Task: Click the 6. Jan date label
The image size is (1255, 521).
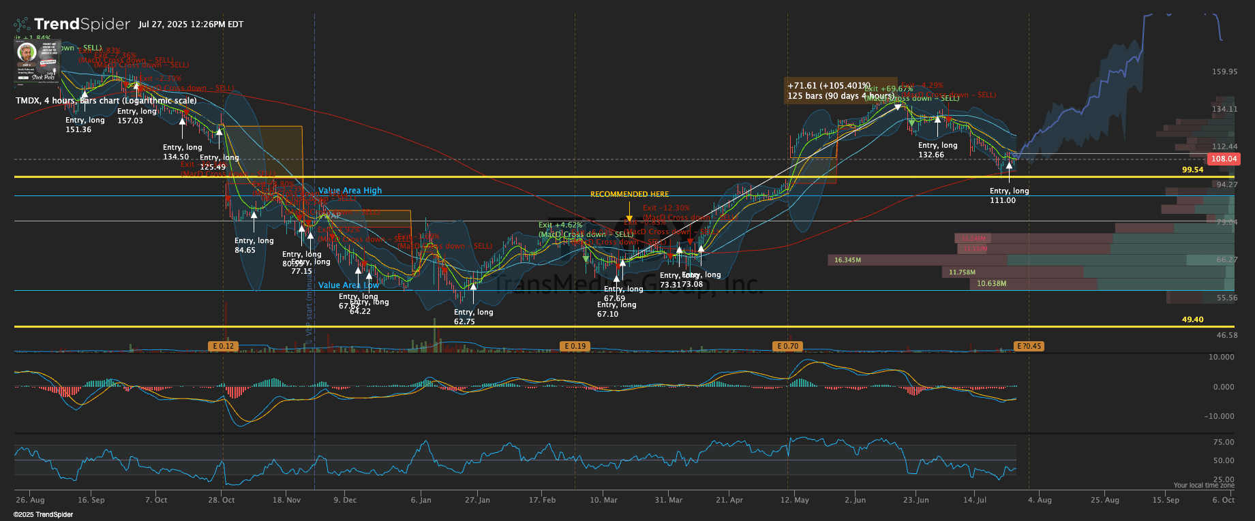Action: click(x=421, y=500)
